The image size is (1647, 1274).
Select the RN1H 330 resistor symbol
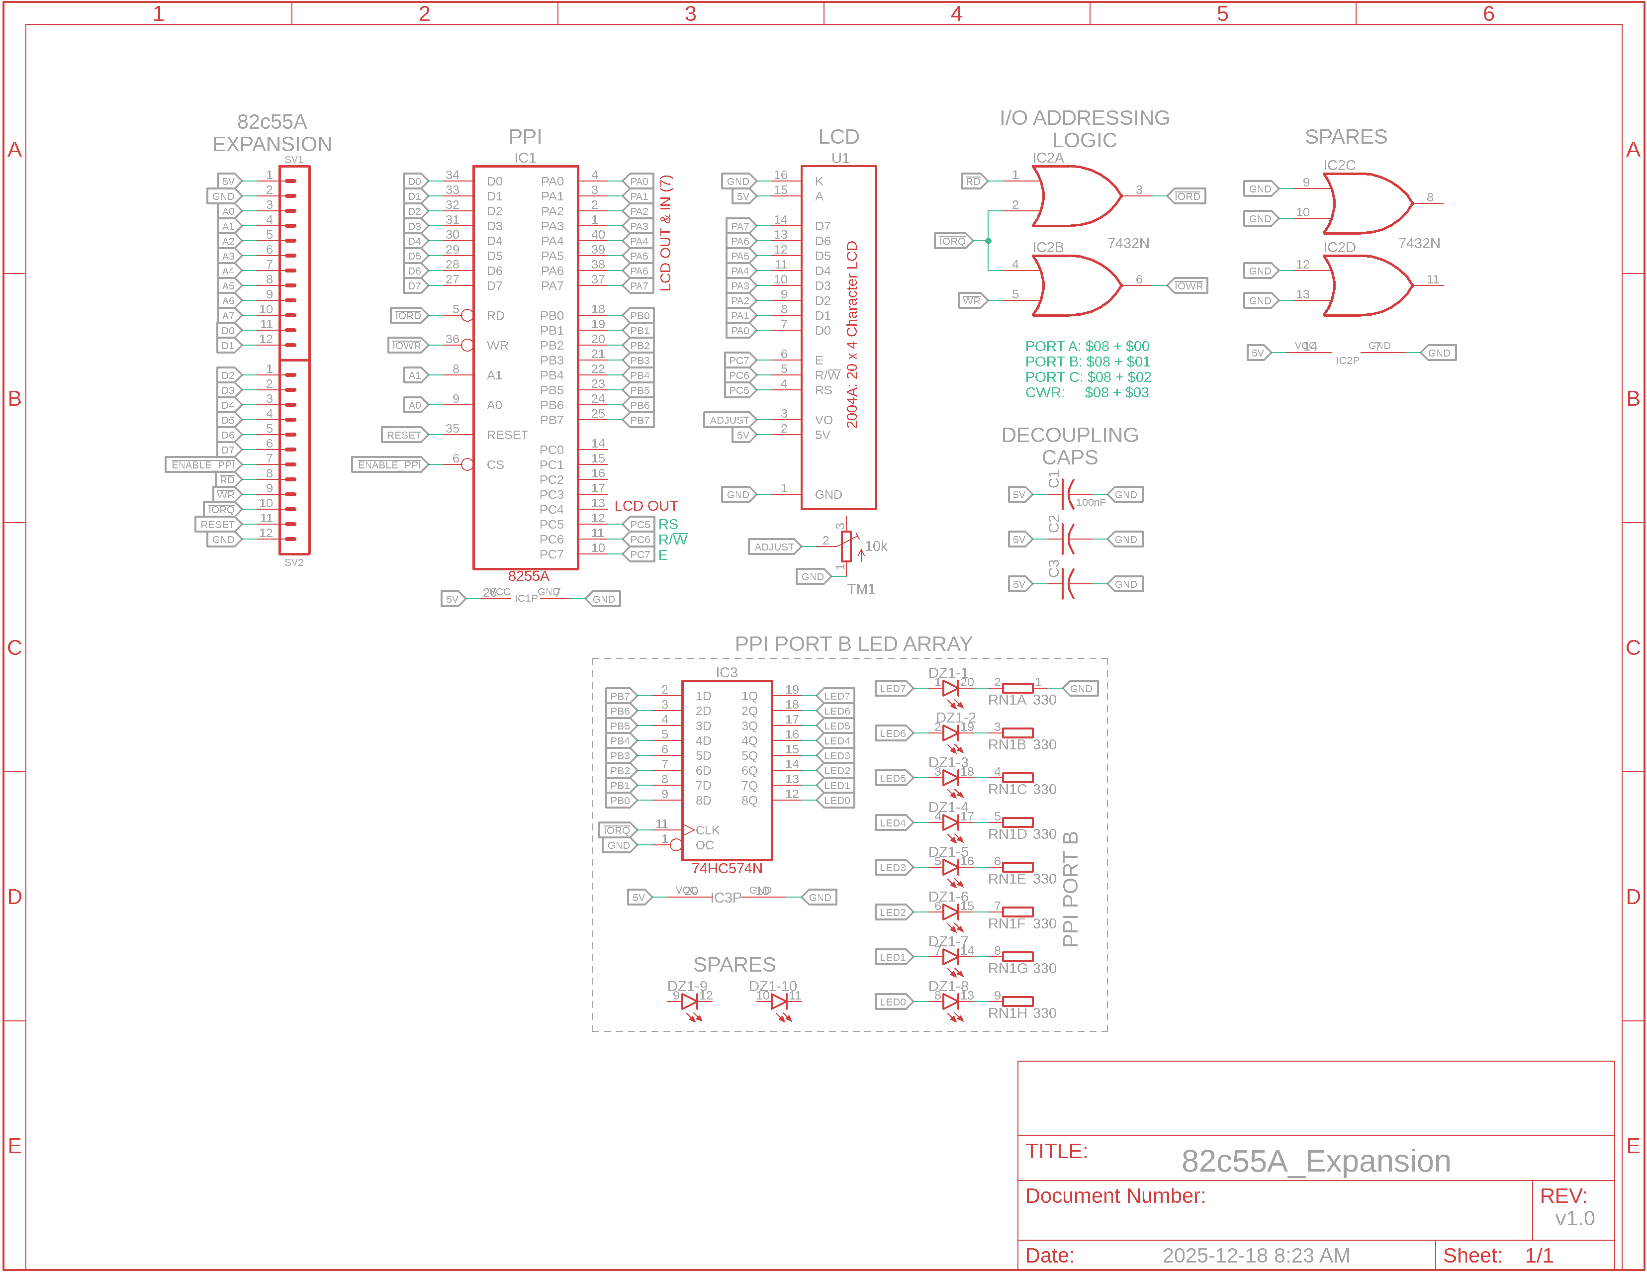pyautogui.click(x=1017, y=1002)
